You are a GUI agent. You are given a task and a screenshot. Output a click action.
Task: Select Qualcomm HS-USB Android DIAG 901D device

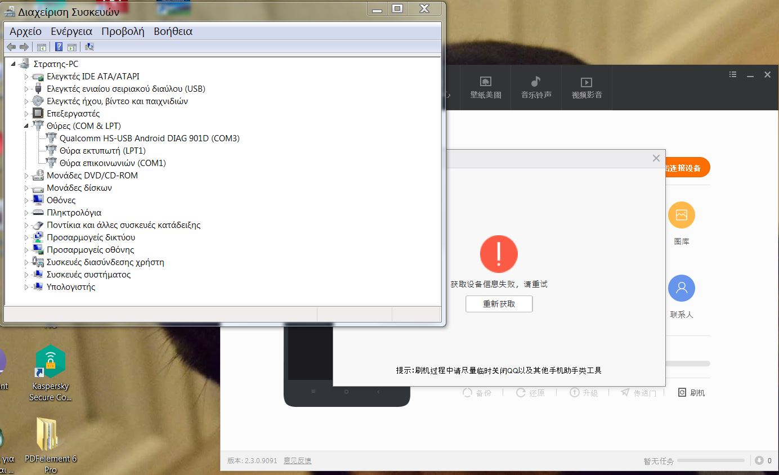149,138
